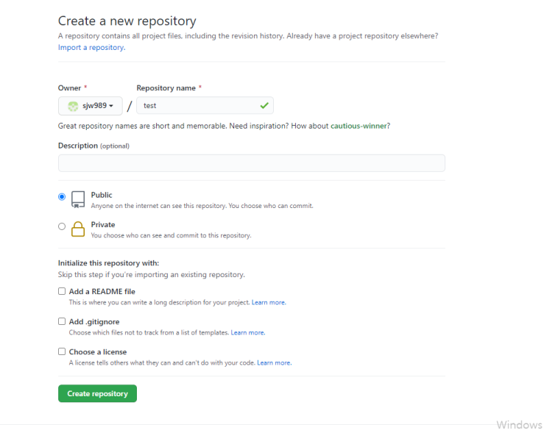The width and height of the screenshot is (547, 433).
Task: Click the Description input field
Action: (252, 163)
